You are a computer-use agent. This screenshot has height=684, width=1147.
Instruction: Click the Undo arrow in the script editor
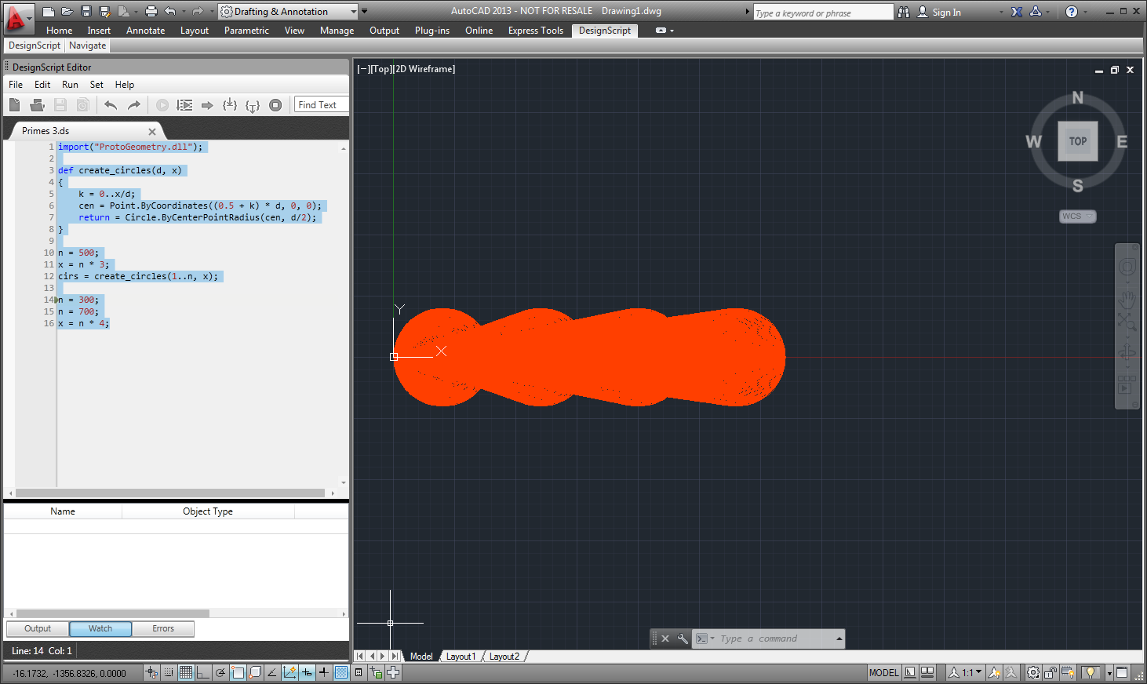(x=111, y=105)
